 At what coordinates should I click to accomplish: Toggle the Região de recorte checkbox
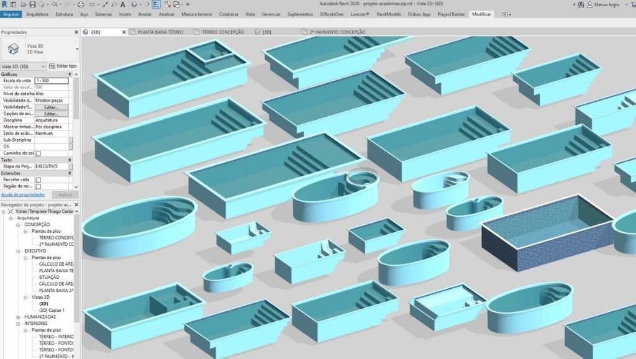point(39,186)
